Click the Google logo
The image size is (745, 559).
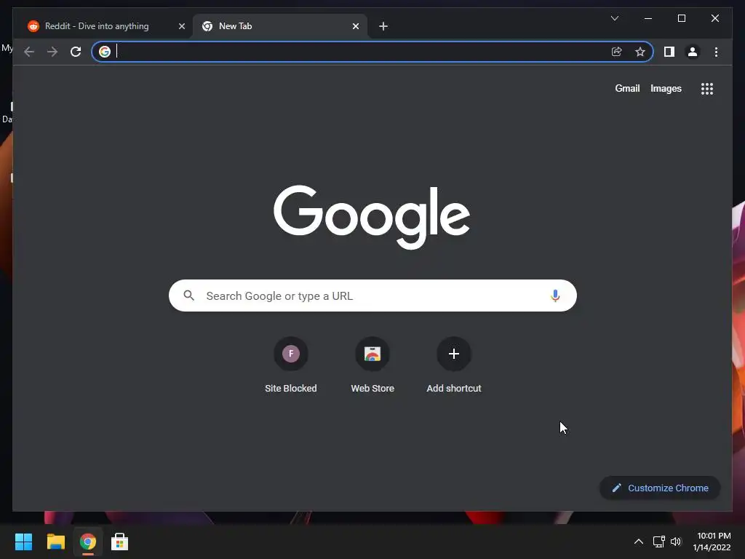click(x=372, y=217)
